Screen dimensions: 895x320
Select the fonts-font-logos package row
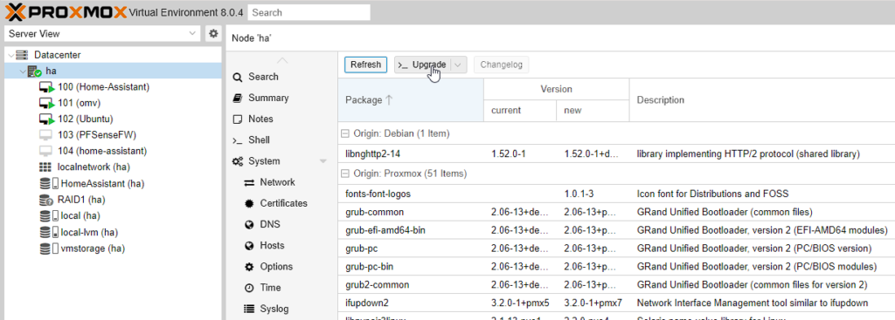[x=616, y=194]
